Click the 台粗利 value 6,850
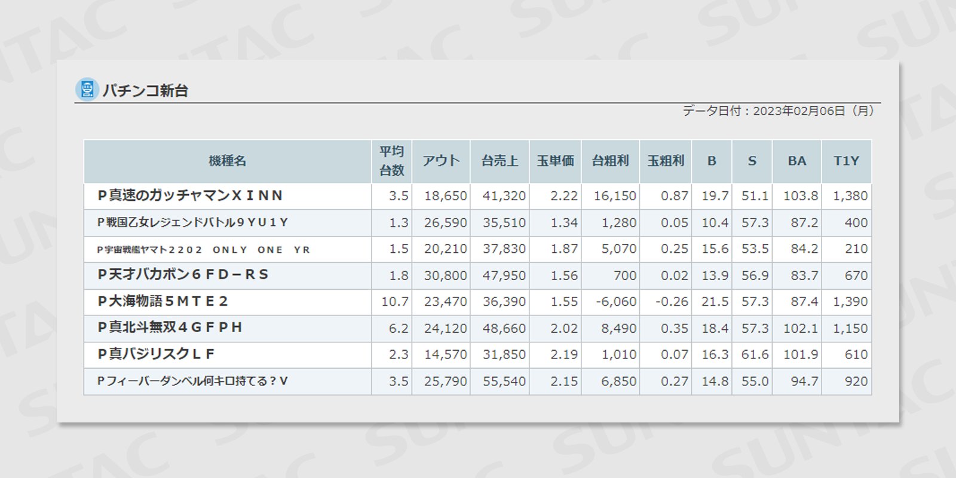This screenshot has height=478, width=956. pos(619,381)
